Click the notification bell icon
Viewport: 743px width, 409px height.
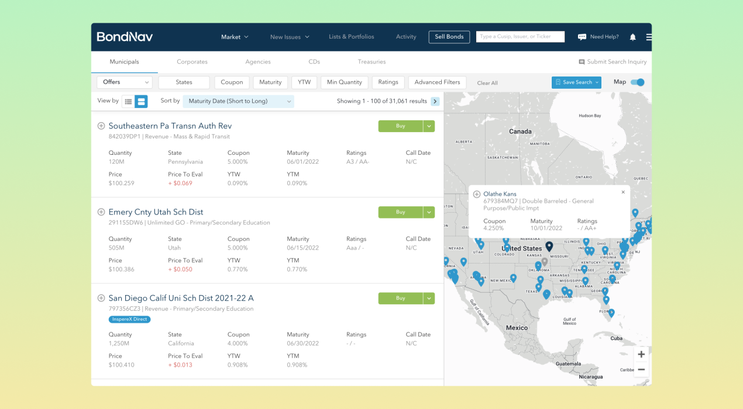pos(632,37)
